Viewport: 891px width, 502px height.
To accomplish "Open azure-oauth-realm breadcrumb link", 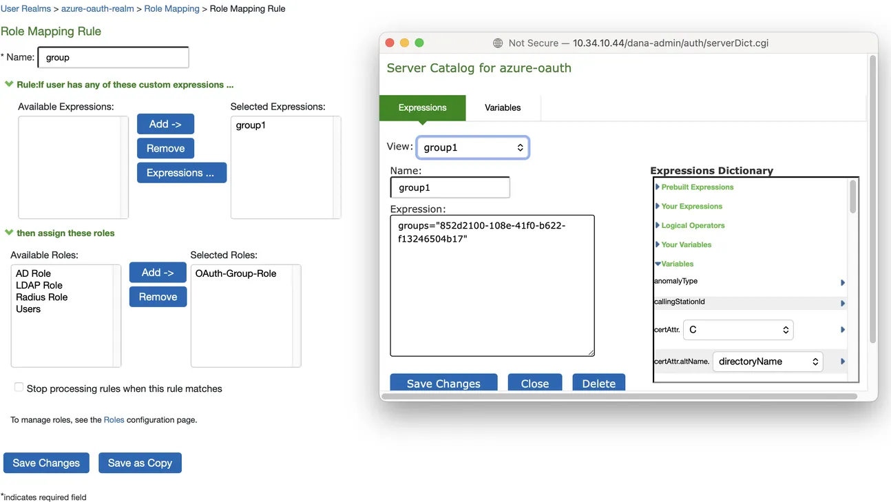I will pos(98,9).
